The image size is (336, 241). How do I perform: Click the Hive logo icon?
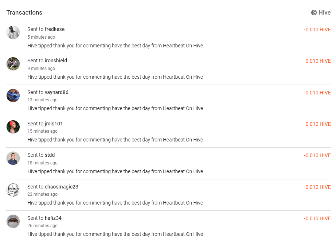[314, 13]
